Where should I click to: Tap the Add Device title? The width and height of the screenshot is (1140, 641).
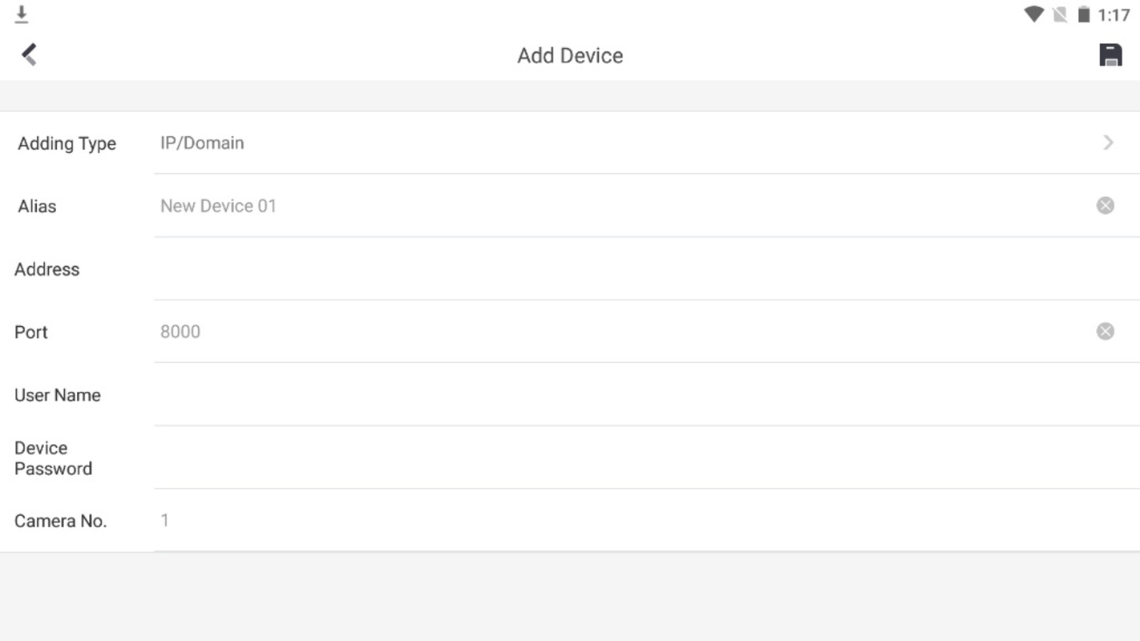570,55
